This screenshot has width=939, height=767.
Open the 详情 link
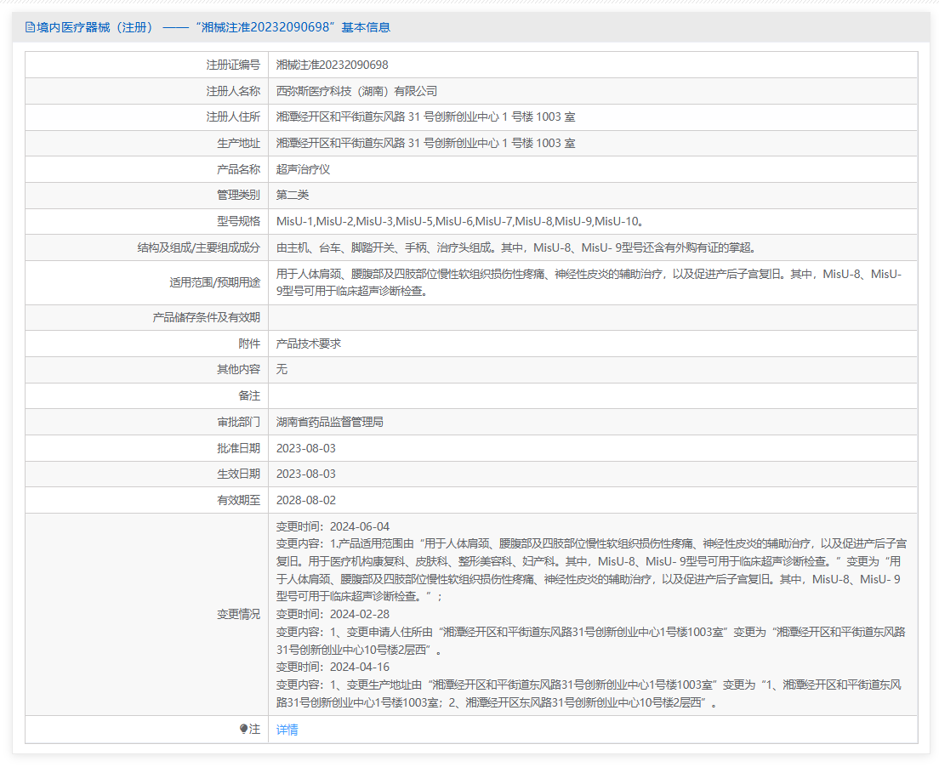(287, 730)
